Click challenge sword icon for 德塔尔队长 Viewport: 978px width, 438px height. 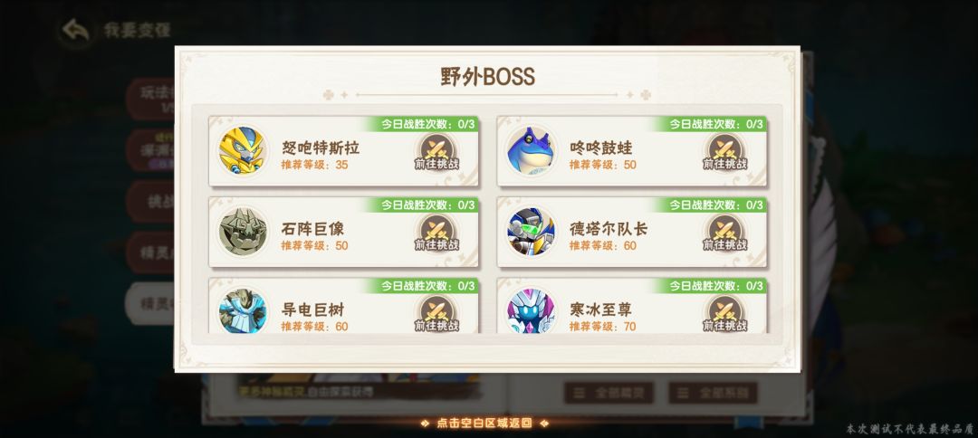pos(724,233)
